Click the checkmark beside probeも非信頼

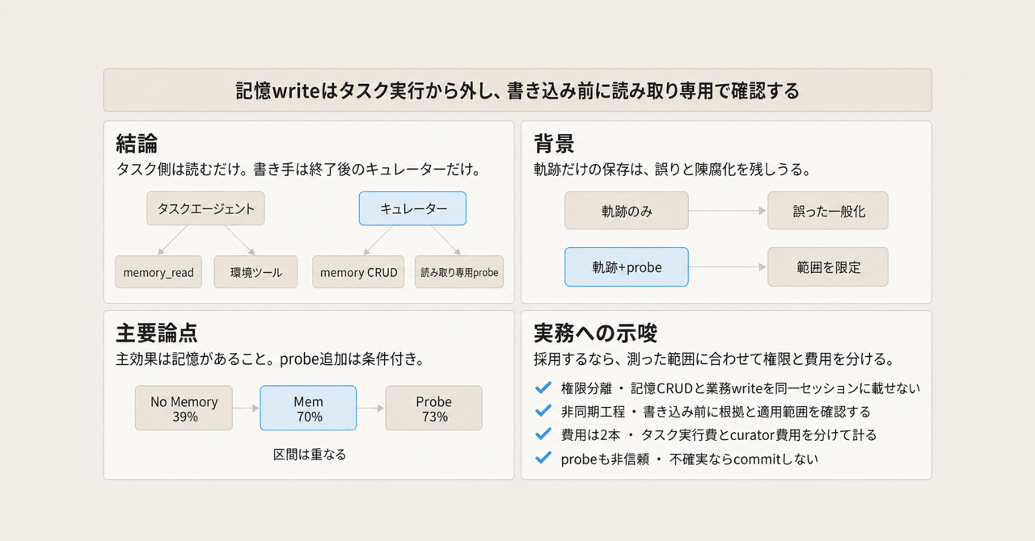tap(543, 458)
